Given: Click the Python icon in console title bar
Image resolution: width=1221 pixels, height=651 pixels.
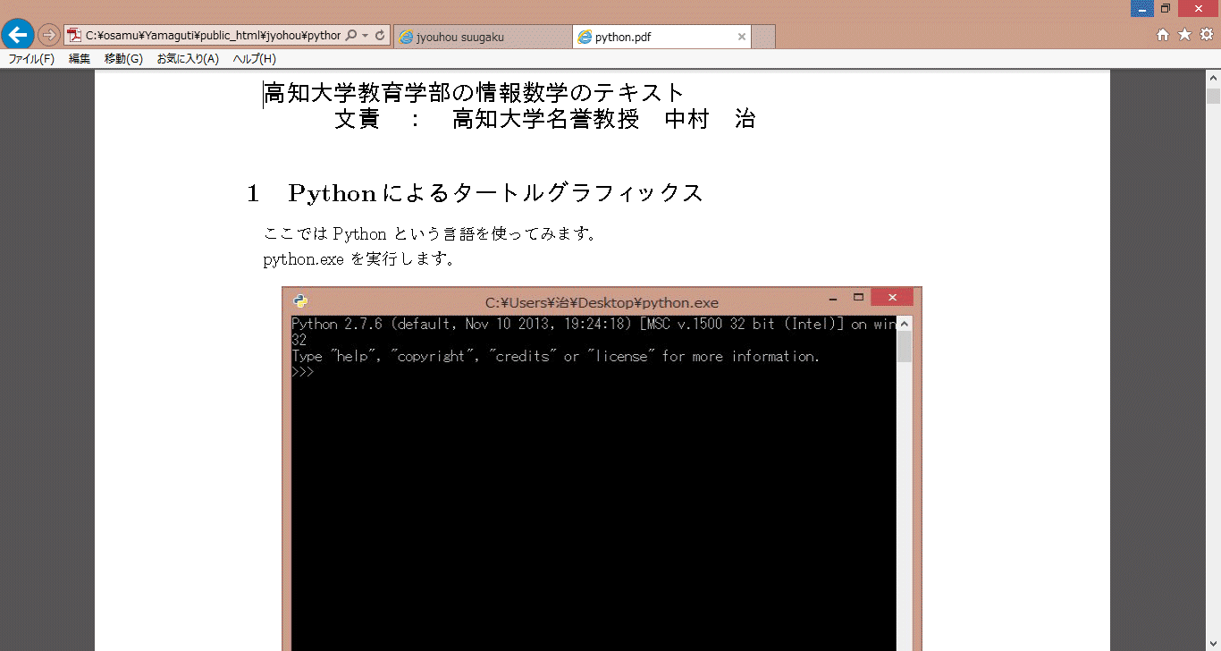Looking at the screenshot, I should 300,300.
